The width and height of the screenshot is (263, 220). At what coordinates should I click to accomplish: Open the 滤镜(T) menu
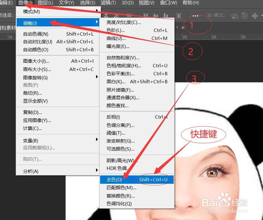108,3
